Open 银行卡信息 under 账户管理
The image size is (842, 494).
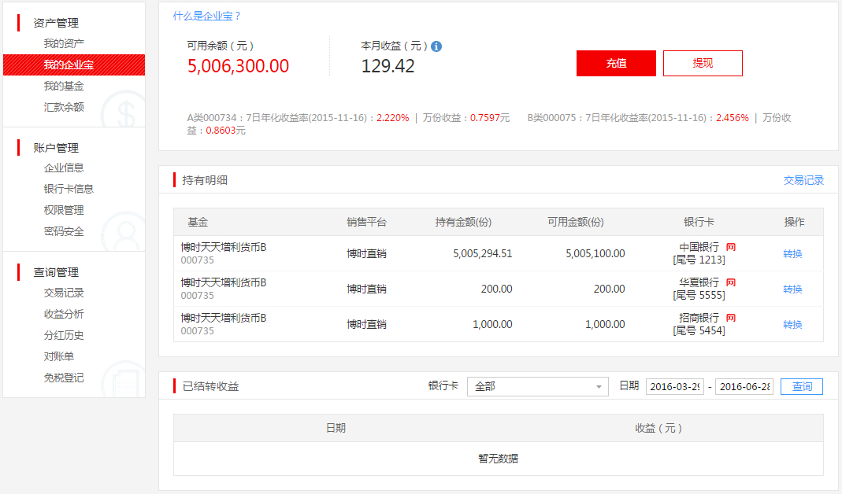[69, 189]
